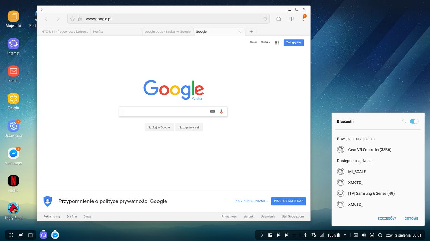Image resolution: width=430 pixels, height=241 pixels.
Task: Open Angry Birds desktop icon
Action: 13,209
